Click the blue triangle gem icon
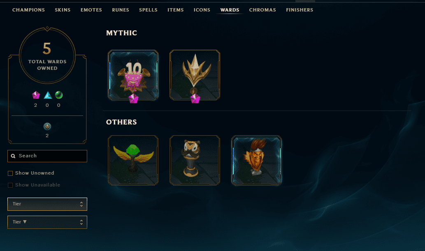Screen dimensions: 425x251 pyautogui.click(x=48, y=95)
